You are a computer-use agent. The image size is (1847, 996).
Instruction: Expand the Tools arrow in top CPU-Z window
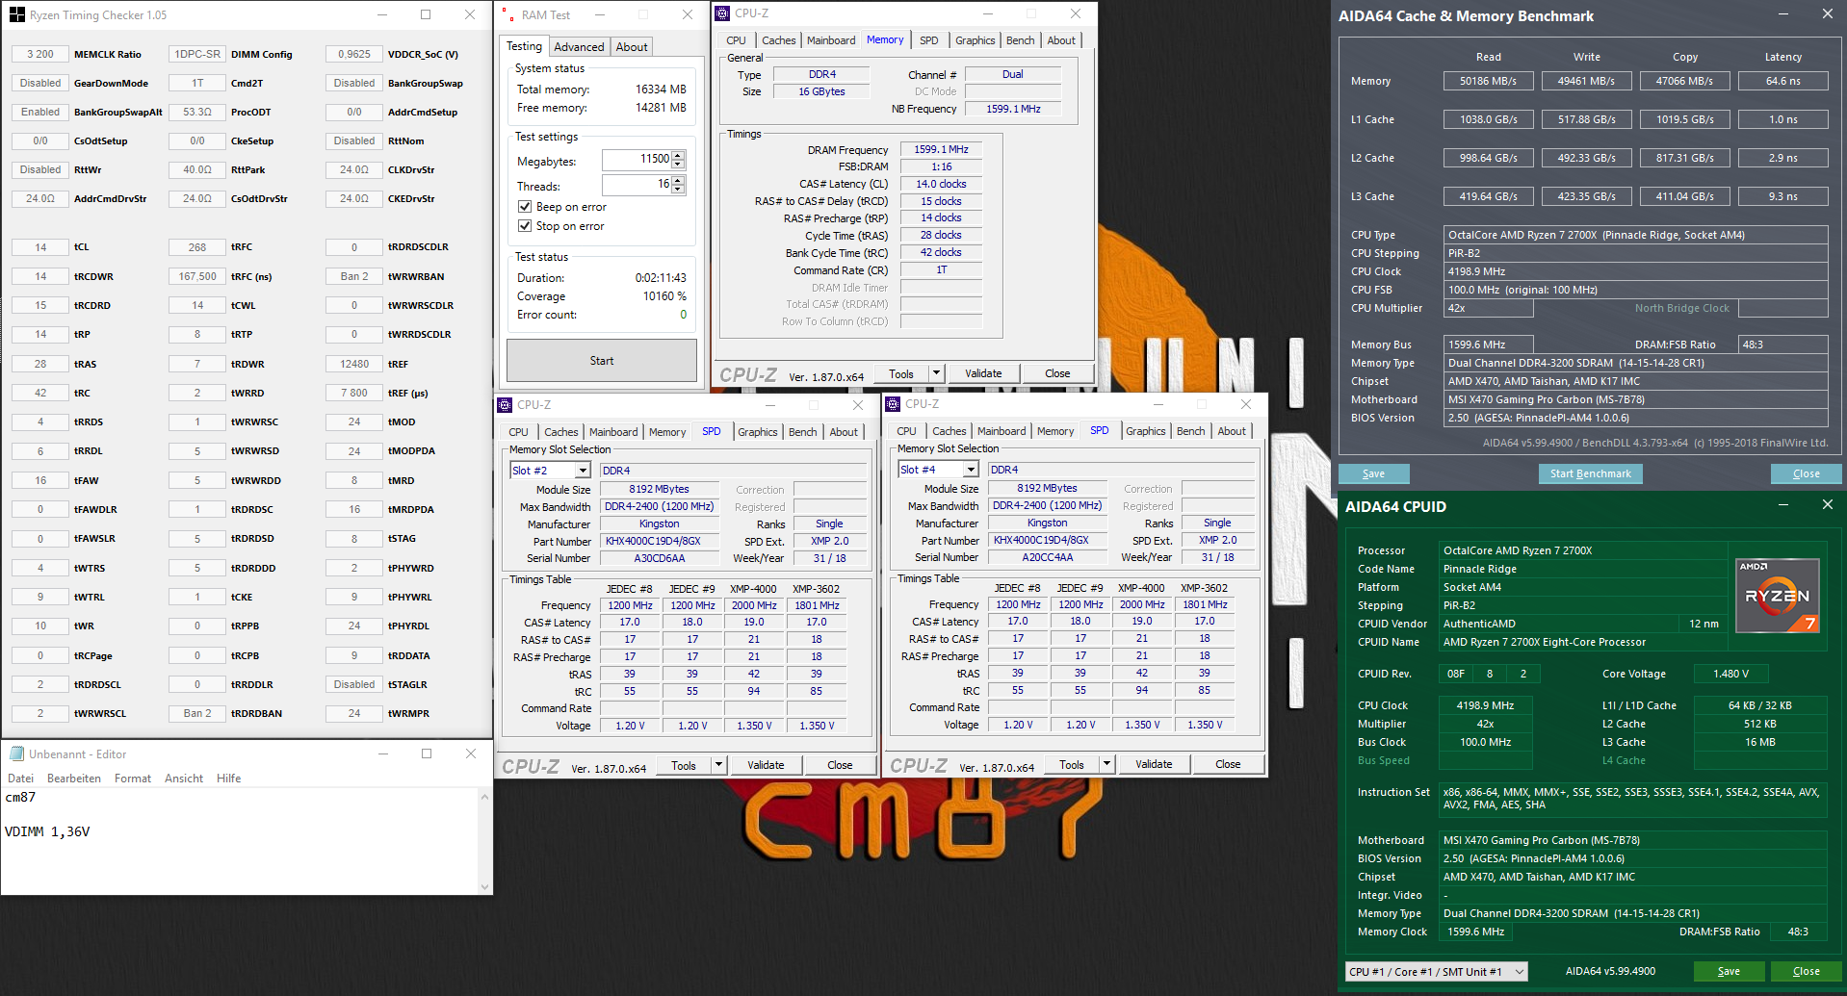pyautogui.click(x=935, y=373)
